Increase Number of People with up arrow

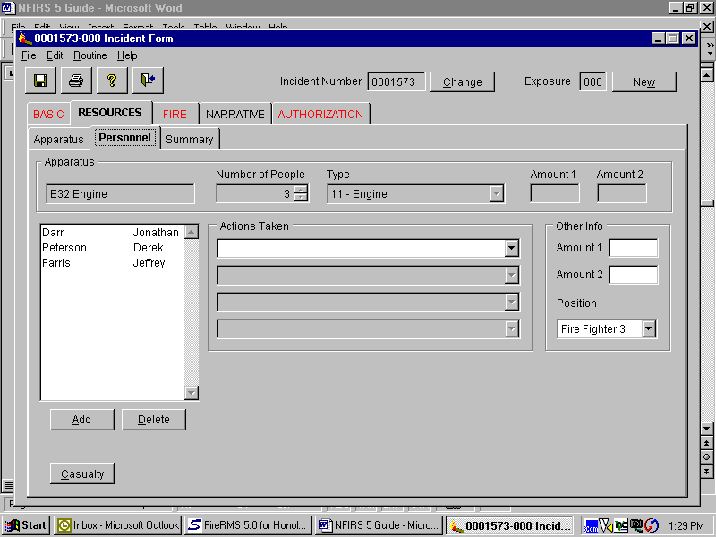click(301, 189)
